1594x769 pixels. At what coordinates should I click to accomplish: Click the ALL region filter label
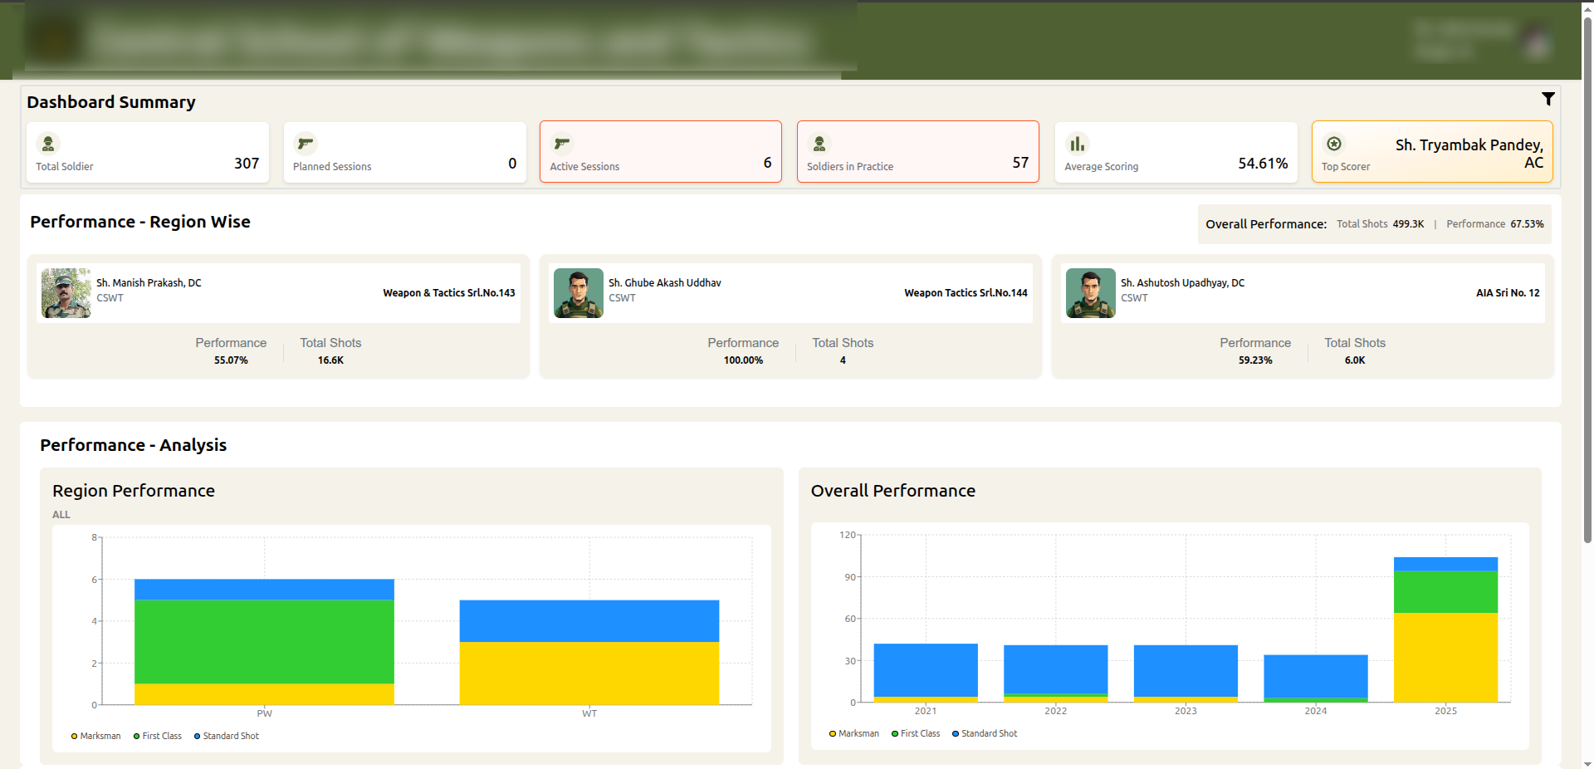point(61,515)
